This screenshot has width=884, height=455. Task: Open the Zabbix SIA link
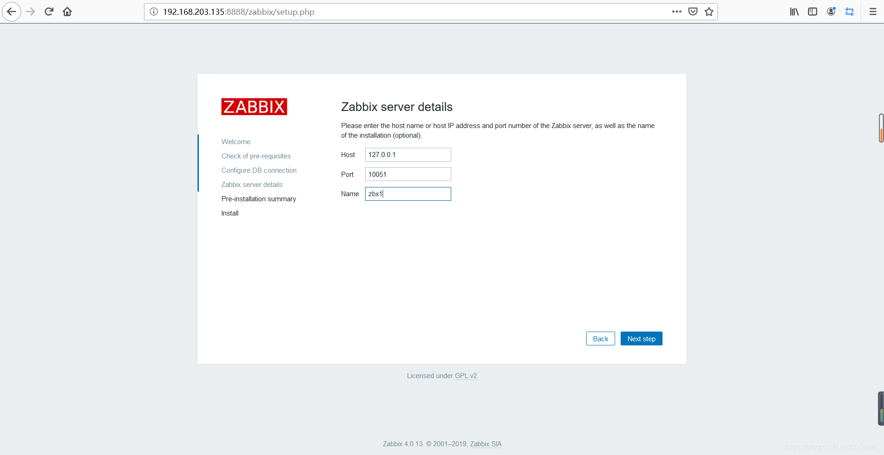[486, 444]
